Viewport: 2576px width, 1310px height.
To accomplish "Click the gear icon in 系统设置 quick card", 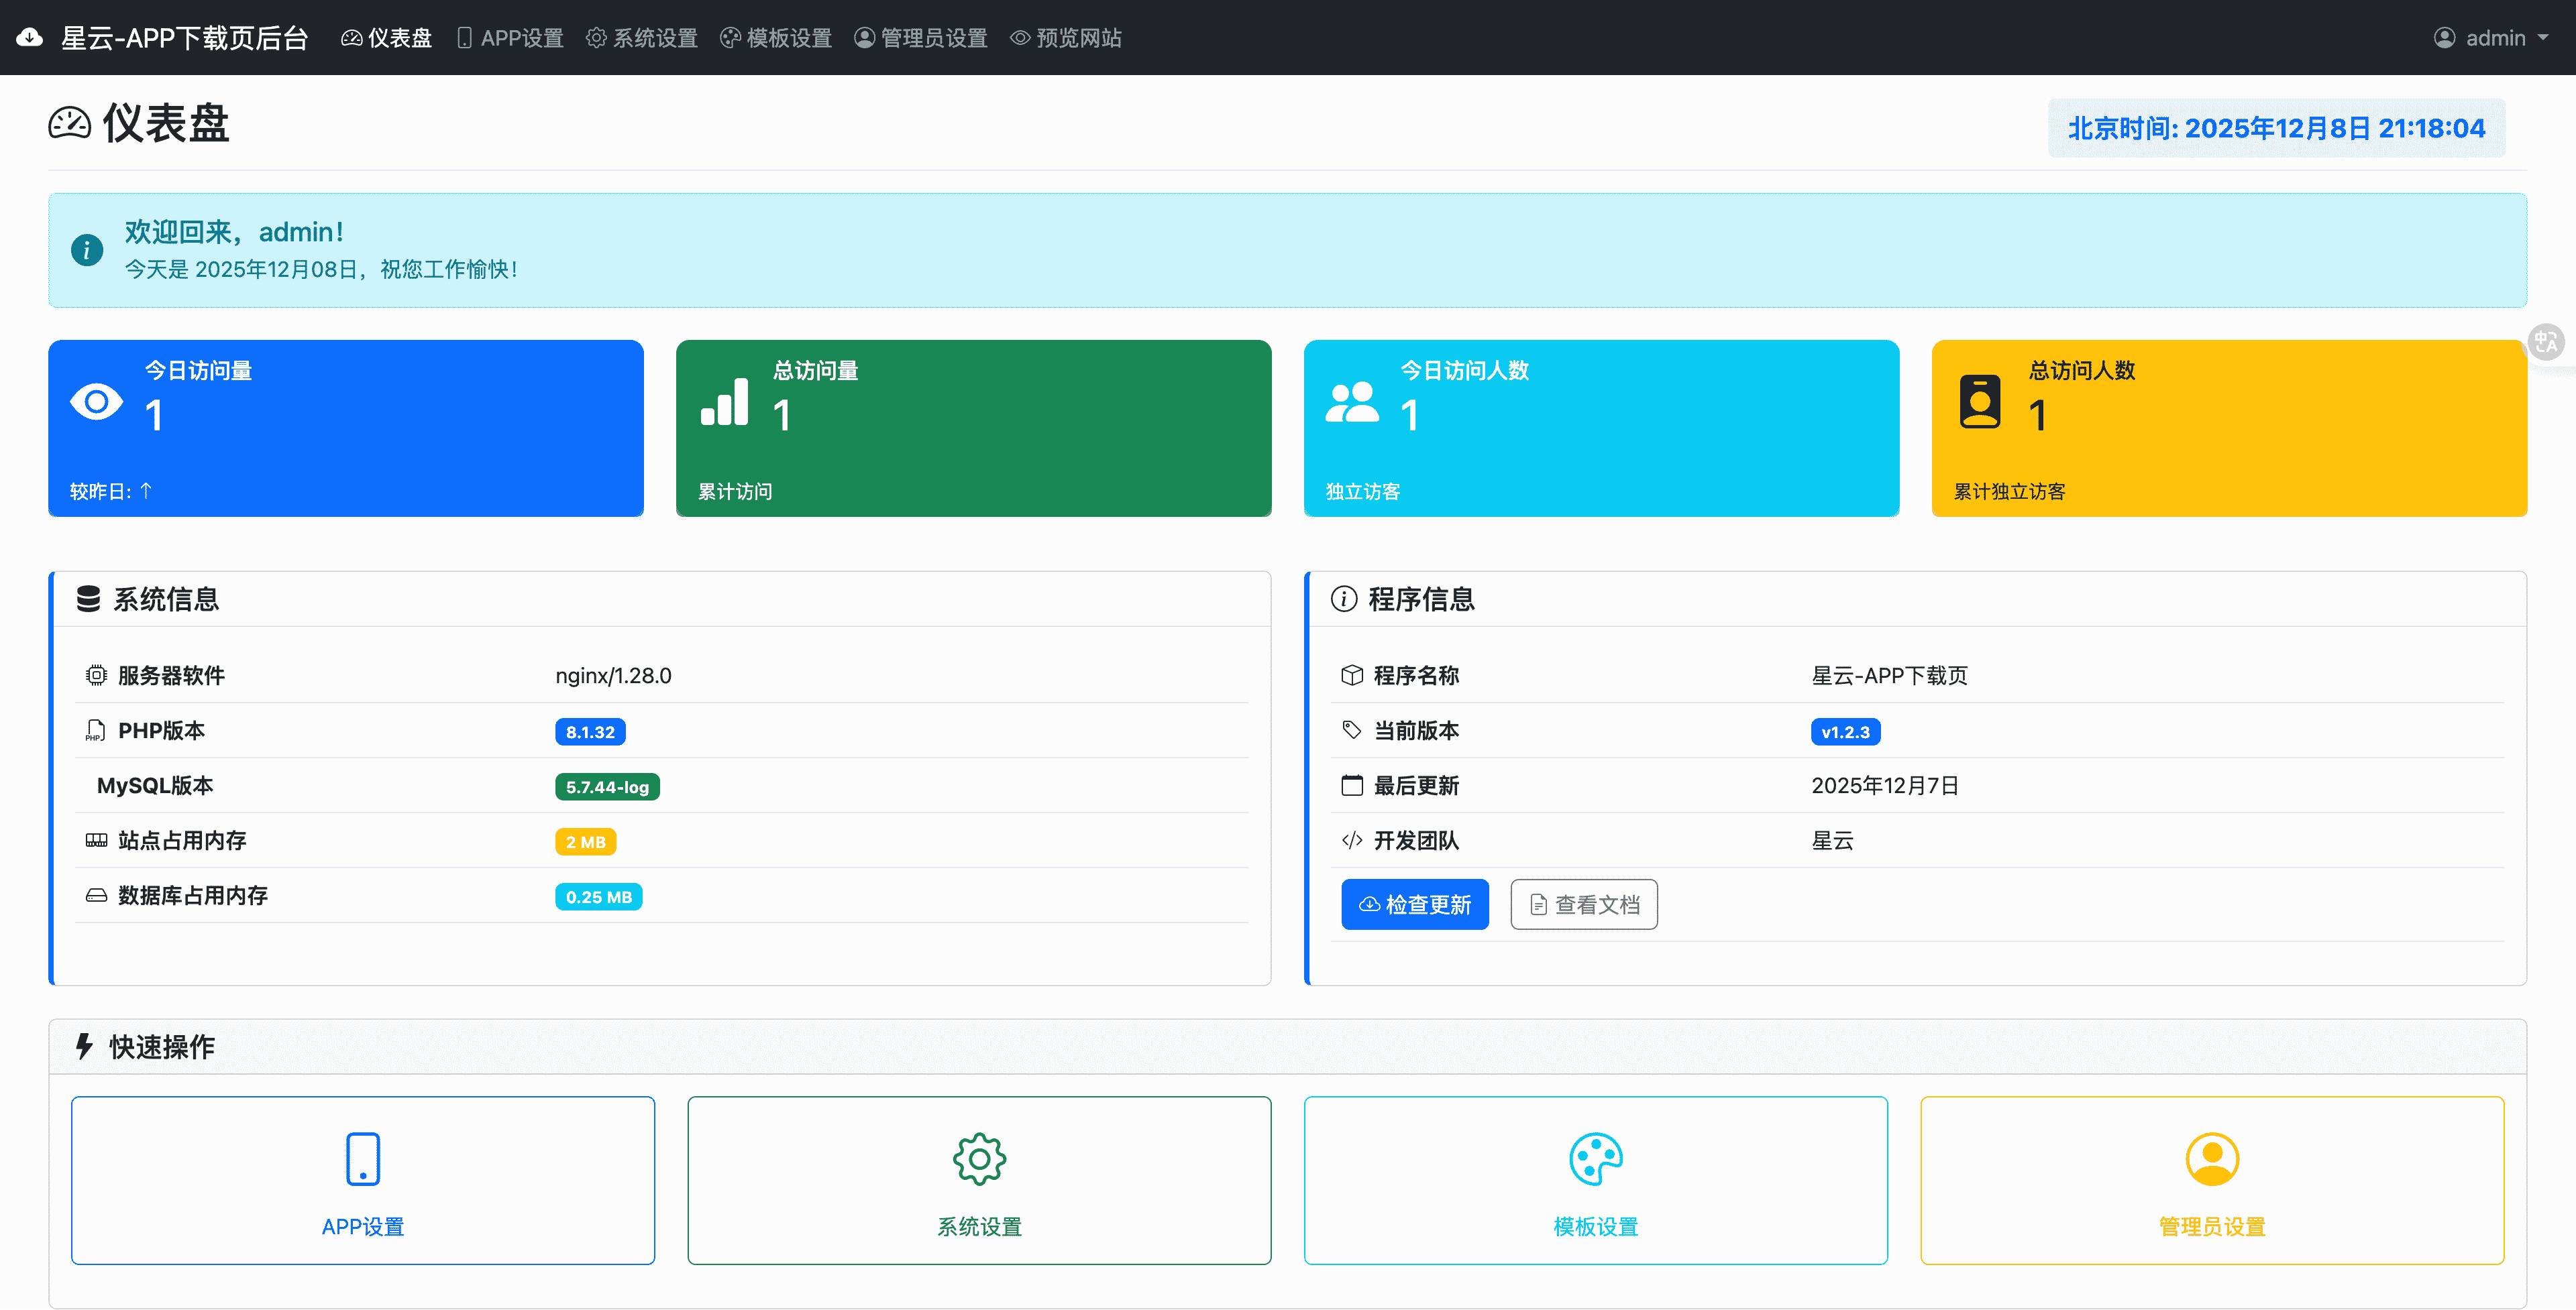I will pyautogui.click(x=979, y=1159).
